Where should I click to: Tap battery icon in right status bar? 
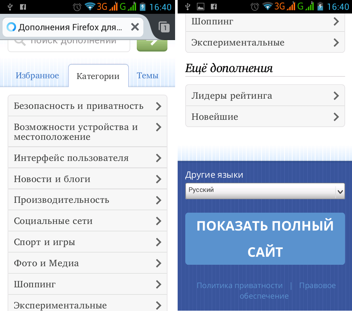tap(320, 7)
